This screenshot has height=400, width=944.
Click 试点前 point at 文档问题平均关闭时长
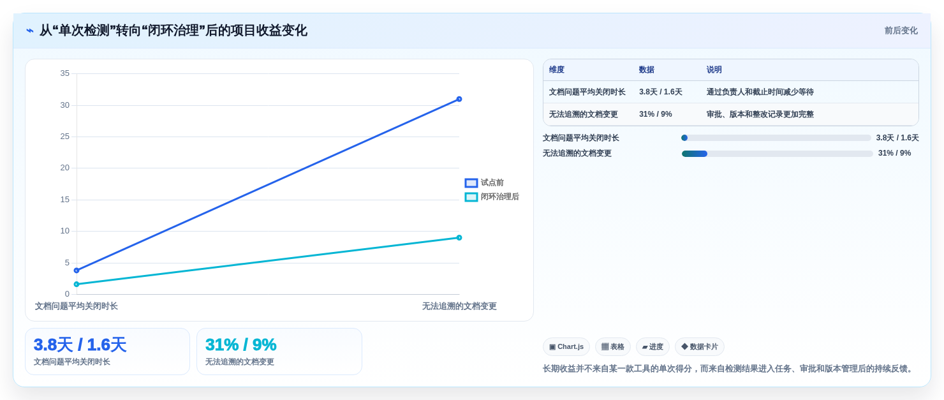77,270
